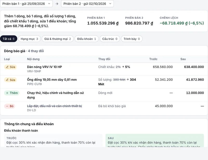208x160 pixels.
Task: Open the Phiên bản 1 version dropdown
Action: (x=26, y=4)
